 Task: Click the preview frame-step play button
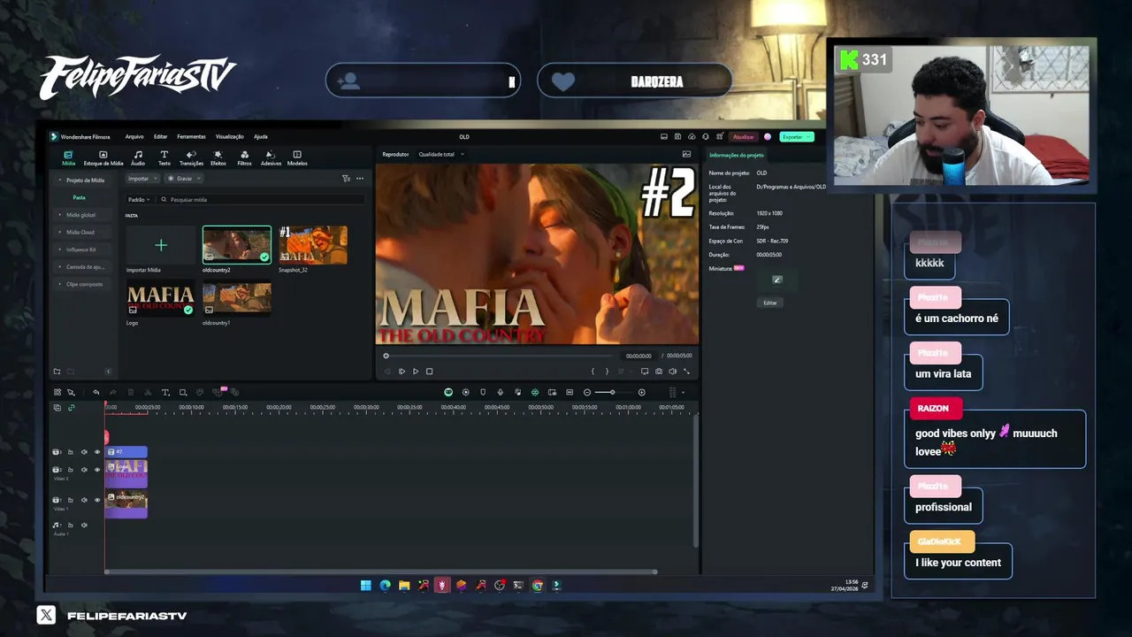[402, 372]
